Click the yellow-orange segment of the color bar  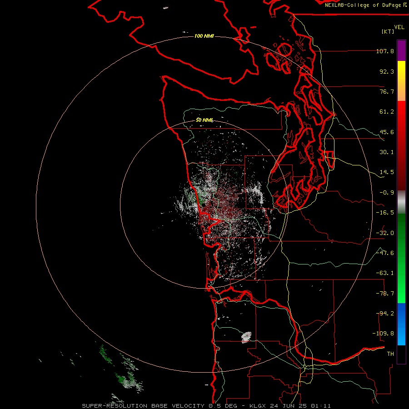(401, 81)
